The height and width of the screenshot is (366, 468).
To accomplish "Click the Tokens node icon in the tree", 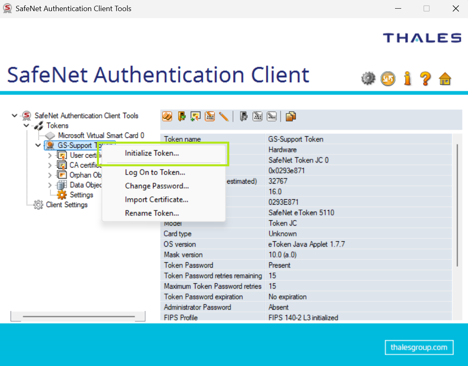I will pyautogui.click(x=38, y=126).
